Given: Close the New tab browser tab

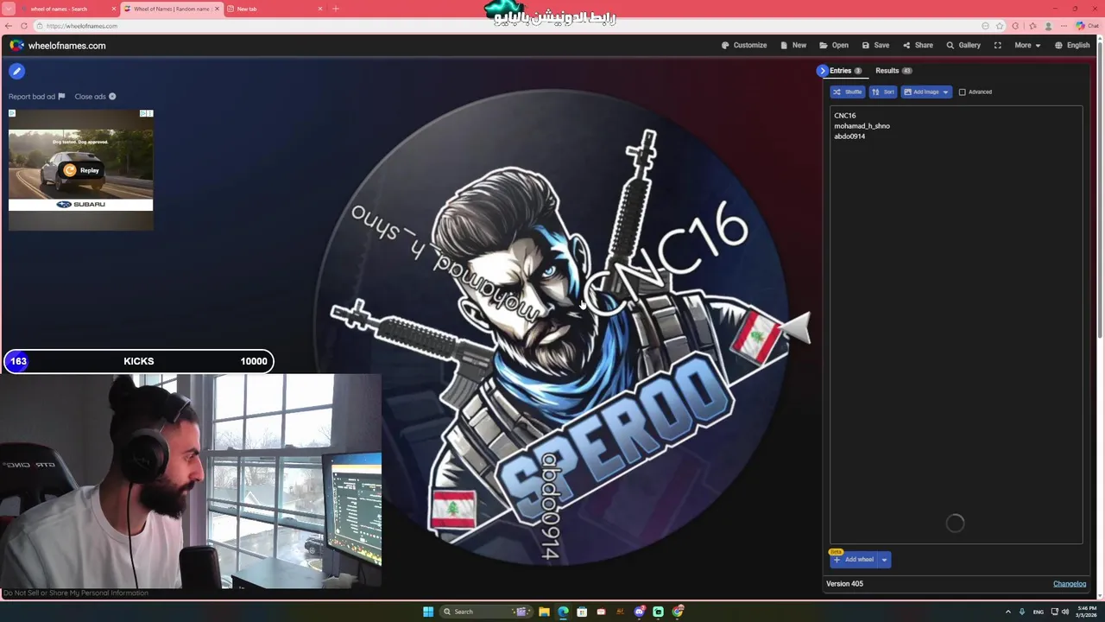Looking at the screenshot, I should pyautogui.click(x=320, y=9).
